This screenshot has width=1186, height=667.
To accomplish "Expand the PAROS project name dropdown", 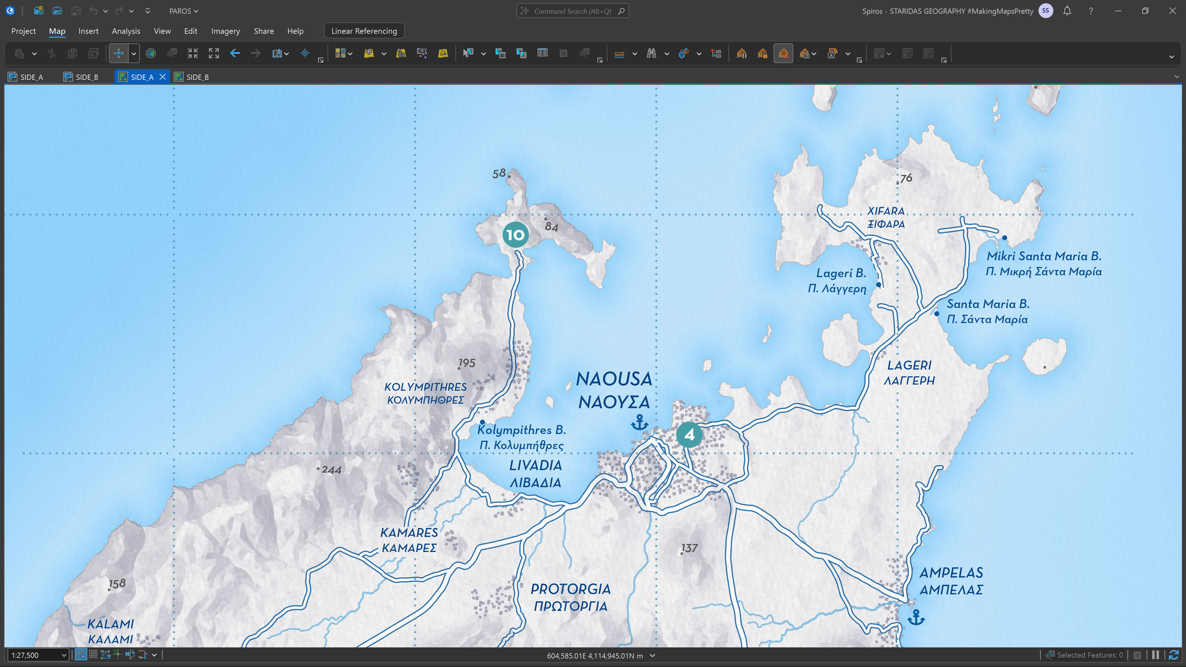I will [x=184, y=11].
